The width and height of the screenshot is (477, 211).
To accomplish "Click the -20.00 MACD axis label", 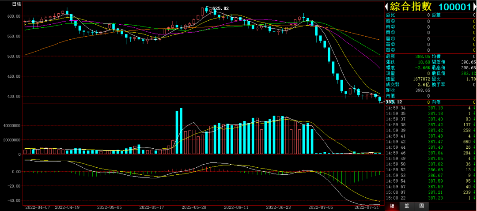I will 14,186.
